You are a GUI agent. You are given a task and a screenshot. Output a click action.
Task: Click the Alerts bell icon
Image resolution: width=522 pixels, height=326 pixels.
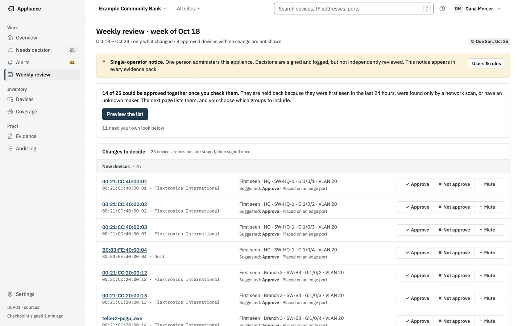pos(10,62)
